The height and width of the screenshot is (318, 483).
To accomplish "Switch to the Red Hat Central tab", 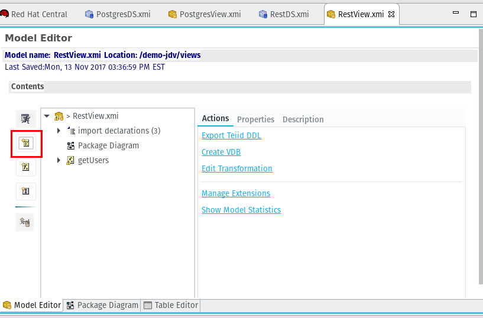I will pos(34,14).
